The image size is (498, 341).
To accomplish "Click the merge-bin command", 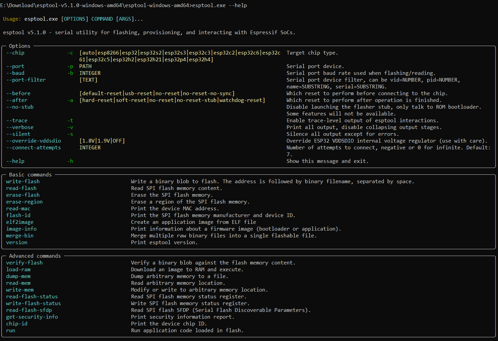I will [20, 236].
